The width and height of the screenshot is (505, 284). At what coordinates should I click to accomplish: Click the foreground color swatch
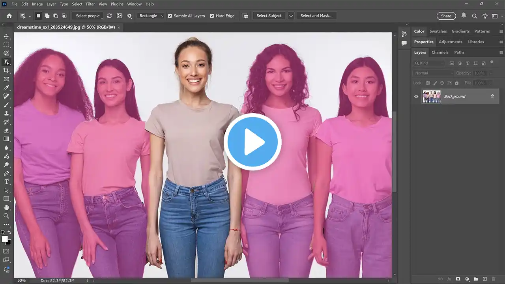[x=5, y=239]
